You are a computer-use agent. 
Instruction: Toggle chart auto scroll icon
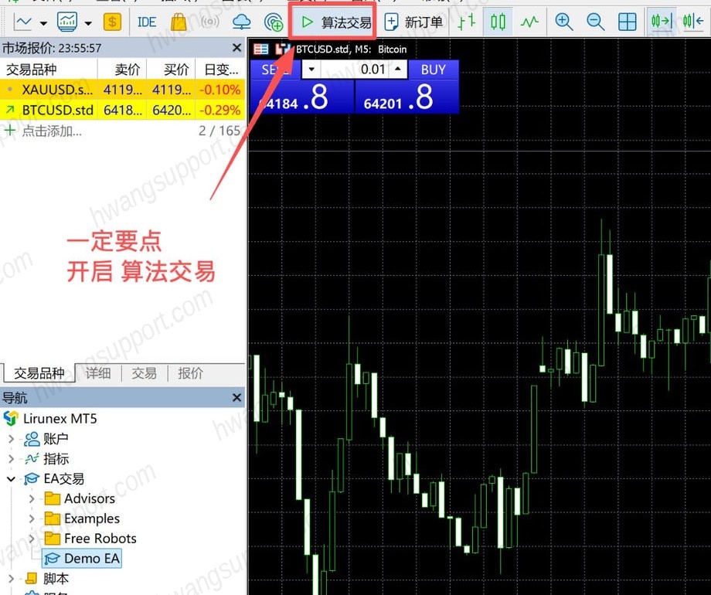click(661, 22)
